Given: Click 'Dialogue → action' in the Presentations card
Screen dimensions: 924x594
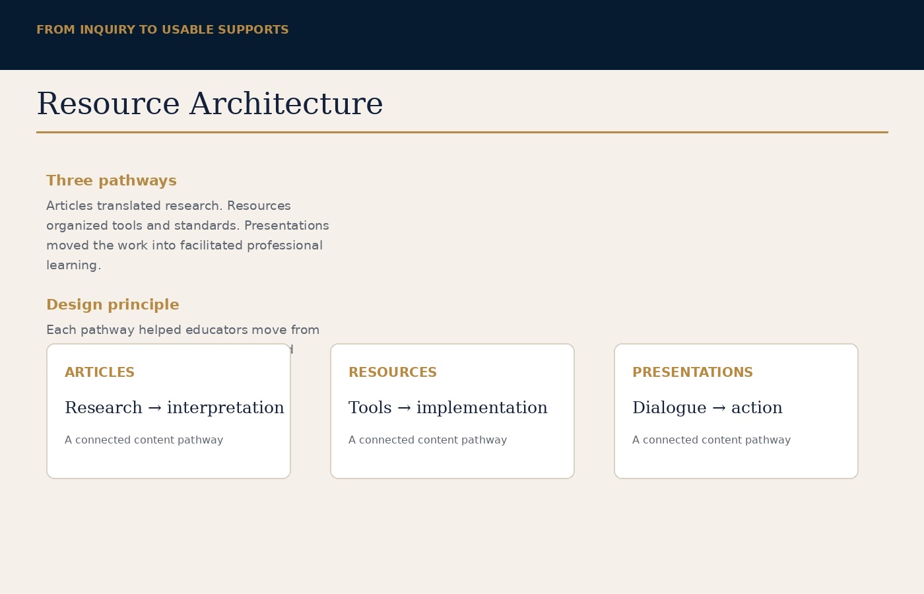Looking at the screenshot, I should (x=708, y=408).
